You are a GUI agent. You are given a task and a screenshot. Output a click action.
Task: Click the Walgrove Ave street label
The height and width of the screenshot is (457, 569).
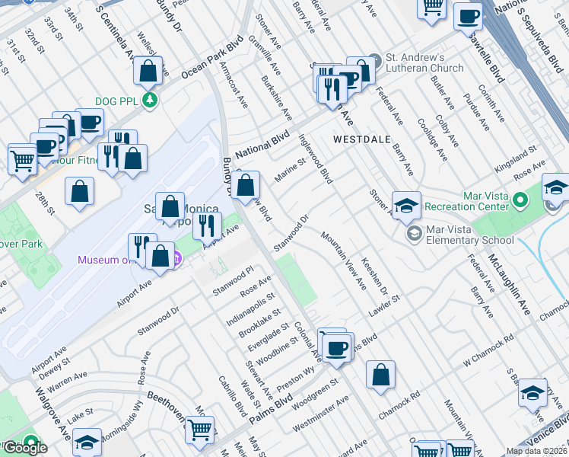[x=53, y=414]
